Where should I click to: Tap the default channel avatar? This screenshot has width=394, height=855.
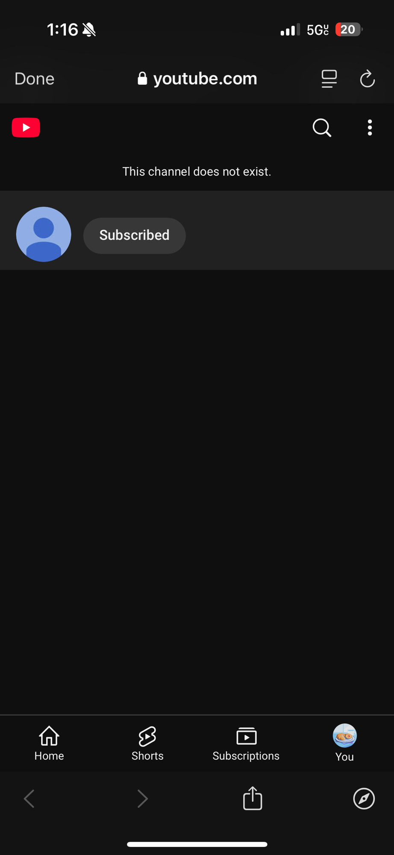(x=44, y=234)
